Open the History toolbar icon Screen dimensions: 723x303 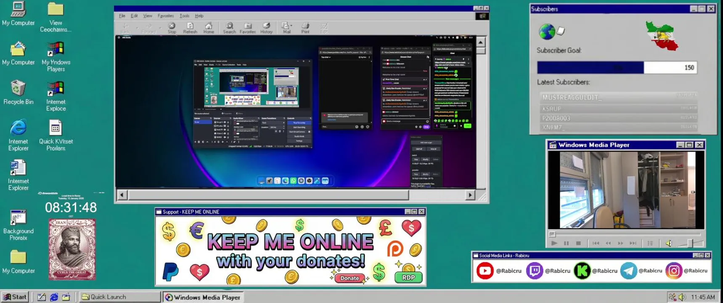coord(266,28)
